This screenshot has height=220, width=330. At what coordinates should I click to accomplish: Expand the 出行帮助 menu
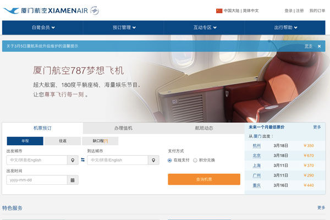click(285, 28)
